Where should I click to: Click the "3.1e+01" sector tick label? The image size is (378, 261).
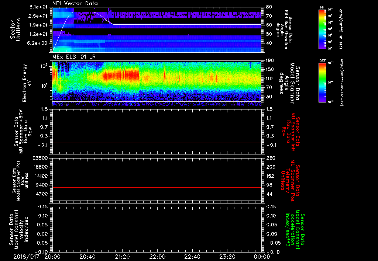(38, 7)
